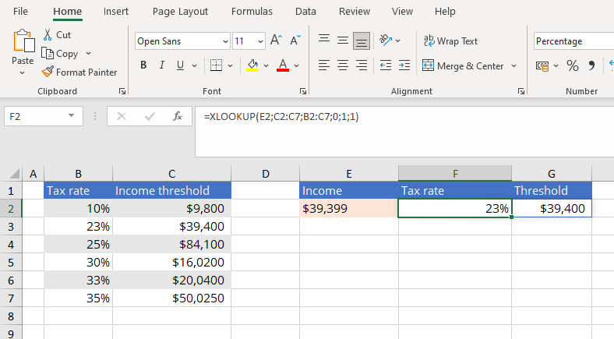Open accounting number format icon
This screenshot has height=339, width=614.
pos(542,65)
